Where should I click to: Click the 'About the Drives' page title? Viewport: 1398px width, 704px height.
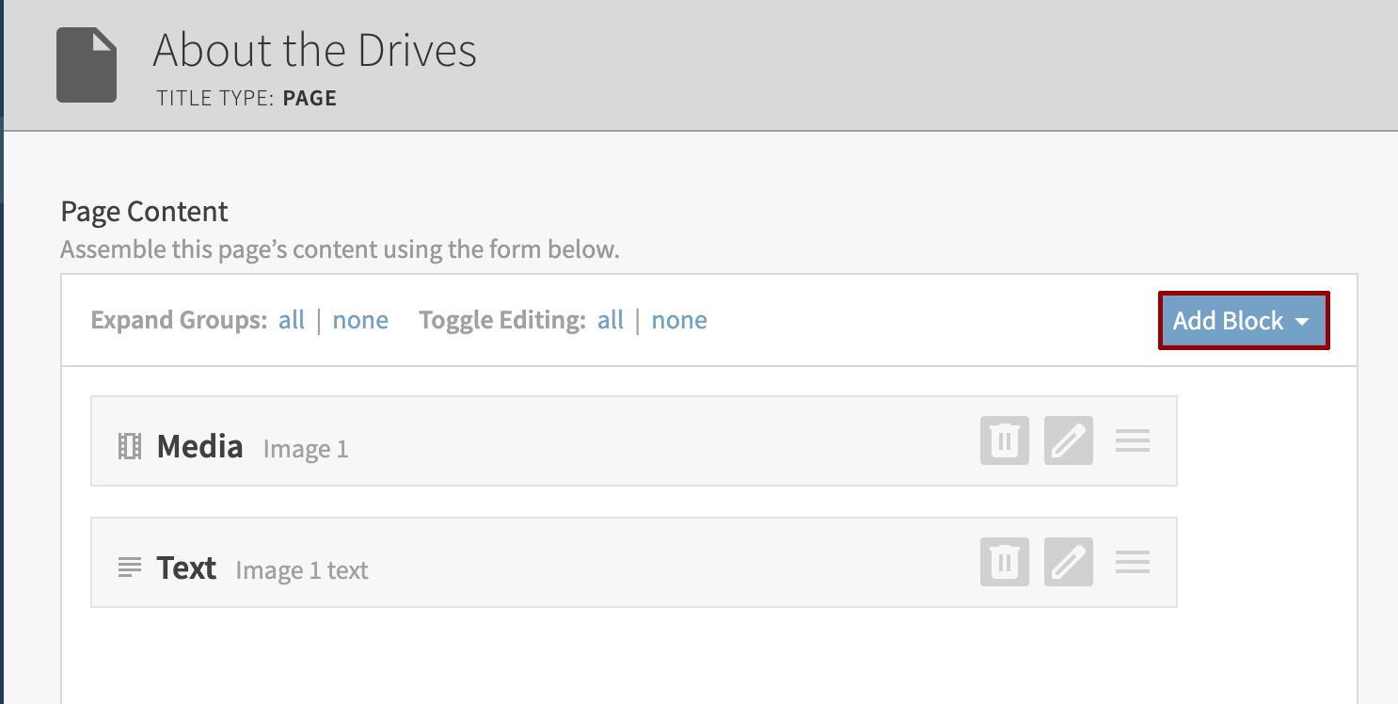click(x=314, y=51)
